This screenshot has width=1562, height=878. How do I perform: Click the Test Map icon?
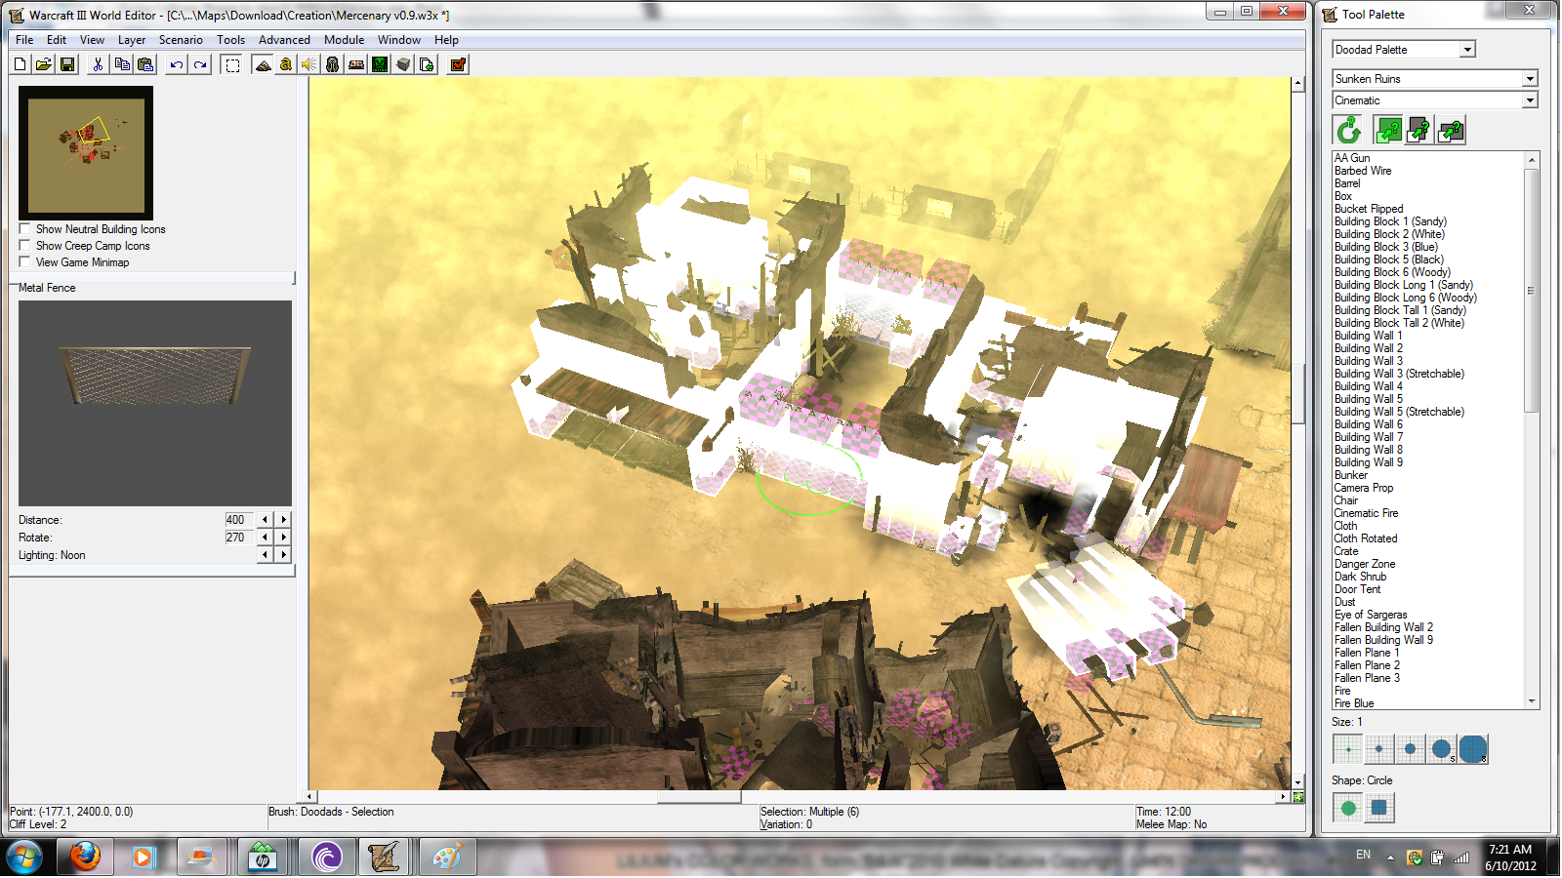pos(458,64)
